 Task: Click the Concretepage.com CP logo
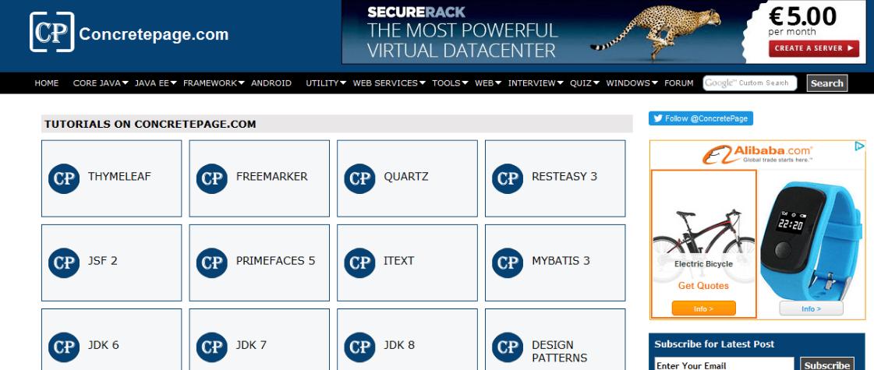[52, 33]
